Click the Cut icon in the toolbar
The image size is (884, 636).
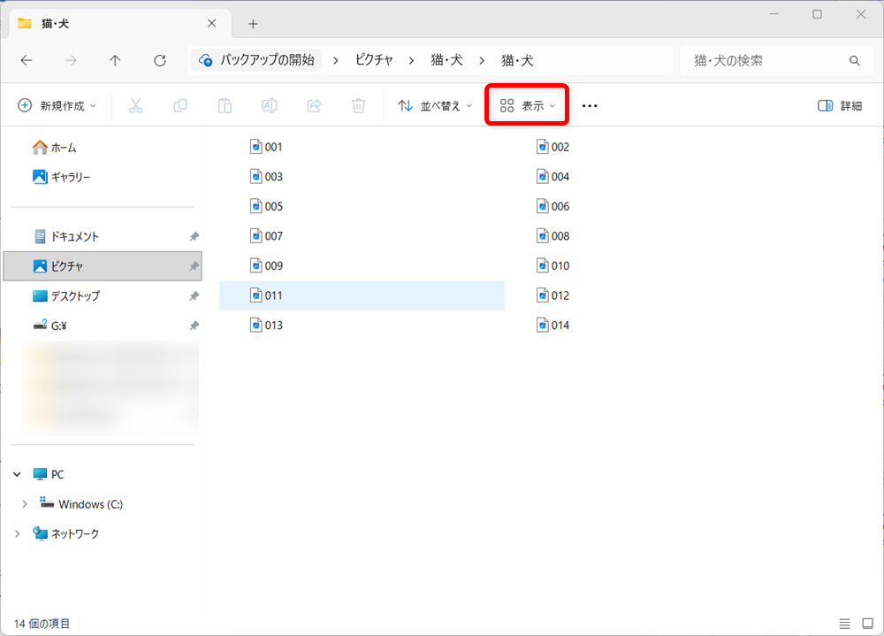click(x=136, y=105)
